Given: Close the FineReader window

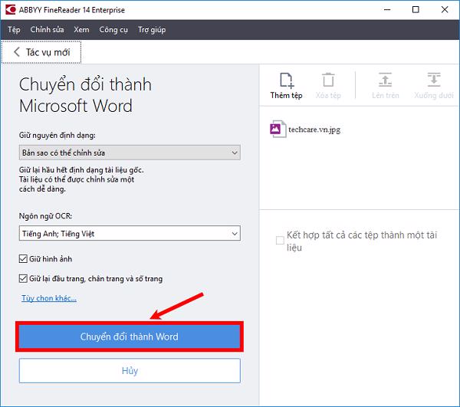Looking at the screenshot, I should click(445, 10).
